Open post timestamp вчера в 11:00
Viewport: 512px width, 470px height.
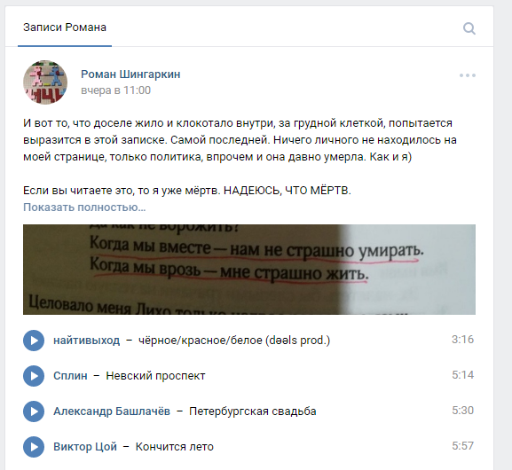click(x=116, y=90)
